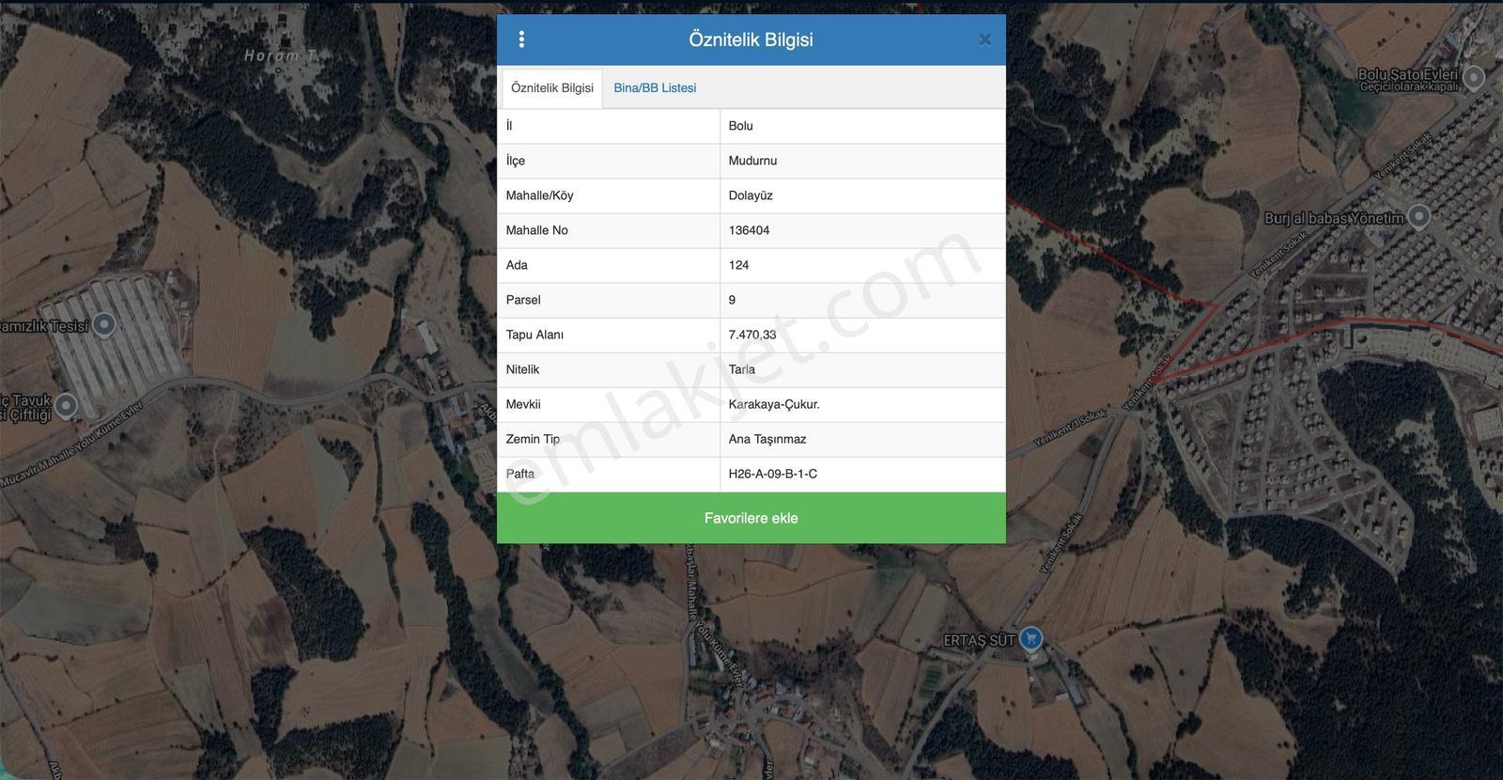The width and height of the screenshot is (1503, 780).
Task: Close the Öznitelik Bilgisi dialog
Action: point(984,39)
